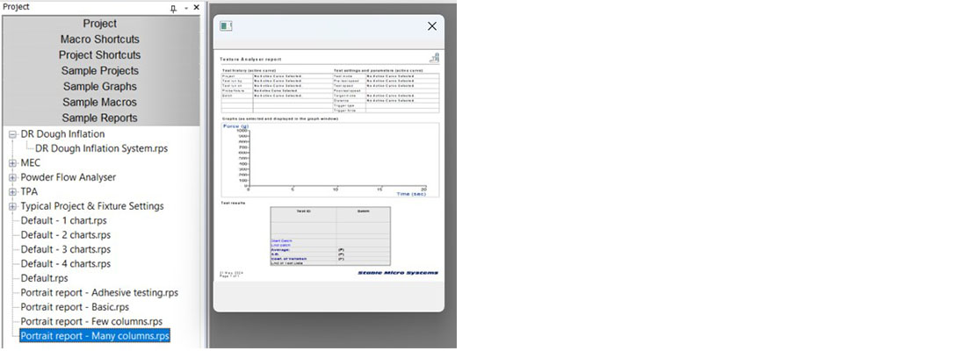Image resolution: width=975 pixels, height=351 pixels.
Task: Click the chart icon in report header
Action: [433, 57]
